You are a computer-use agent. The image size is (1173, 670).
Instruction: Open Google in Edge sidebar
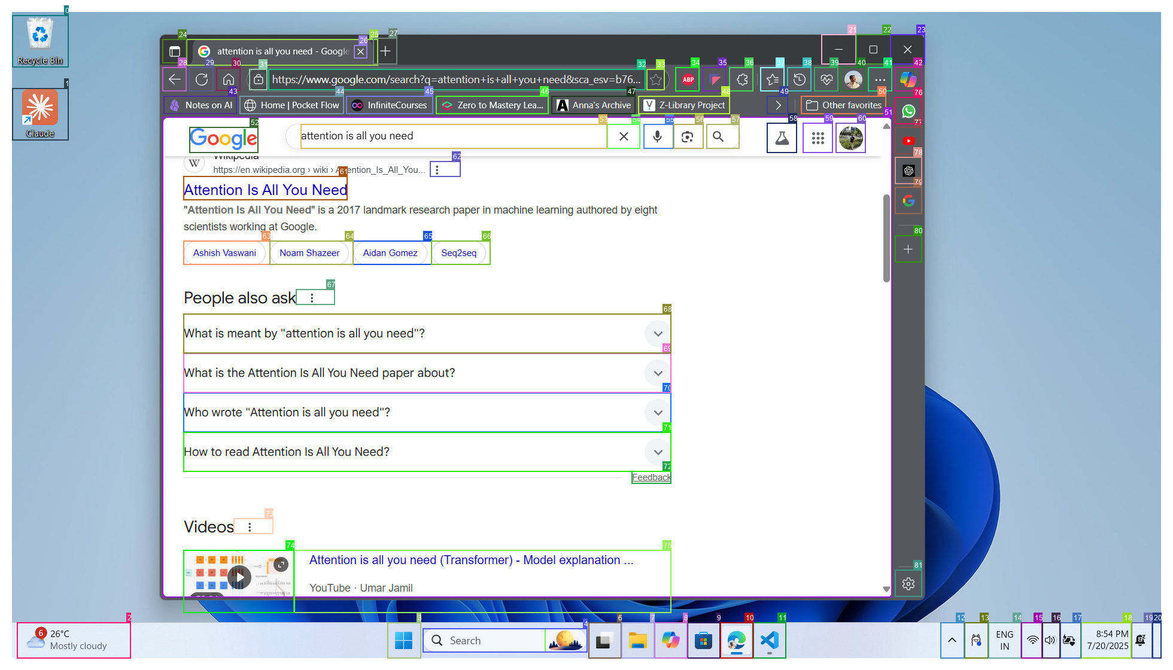click(908, 200)
